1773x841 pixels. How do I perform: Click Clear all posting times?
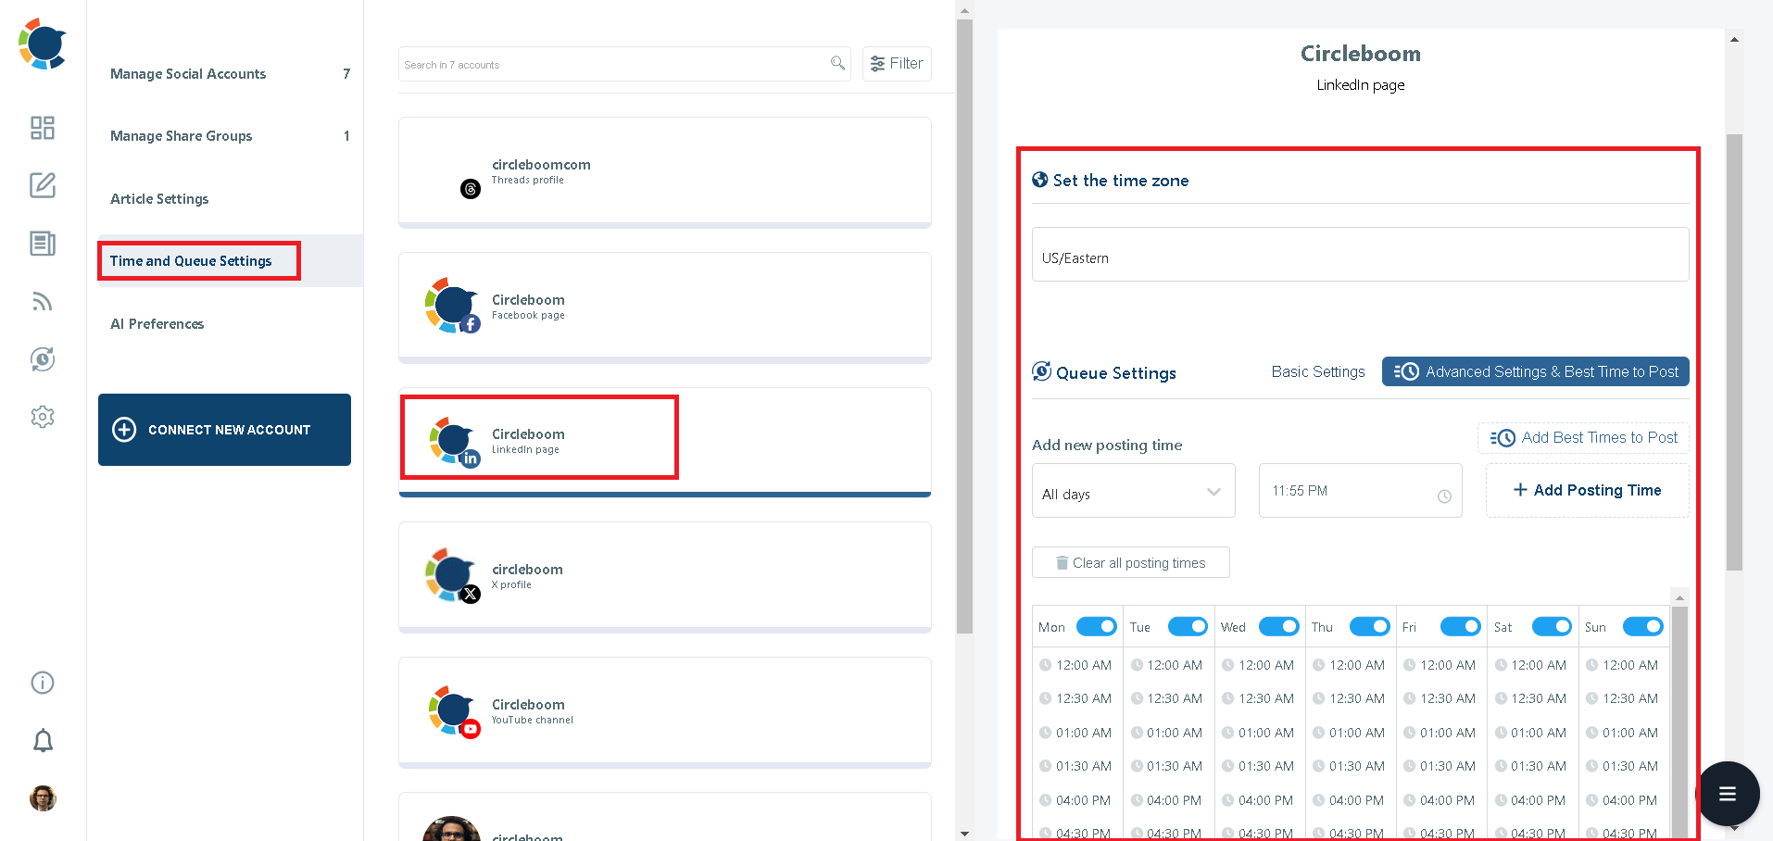click(1130, 561)
